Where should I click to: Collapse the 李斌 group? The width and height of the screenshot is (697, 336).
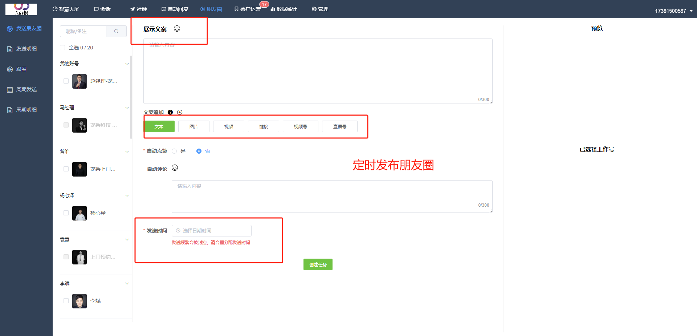click(127, 283)
